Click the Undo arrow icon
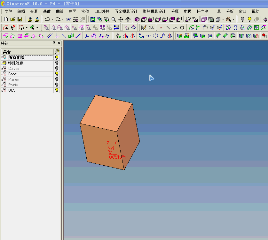 point(47,19)
